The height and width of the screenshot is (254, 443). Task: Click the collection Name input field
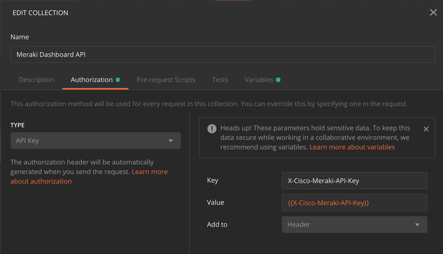[222, 55]
